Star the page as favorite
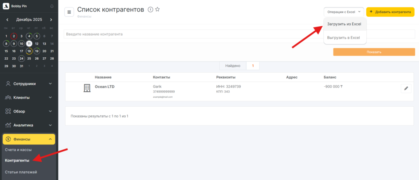 click(x=158, y=10)
